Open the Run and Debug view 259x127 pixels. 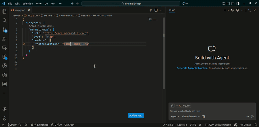pos(5,39)
